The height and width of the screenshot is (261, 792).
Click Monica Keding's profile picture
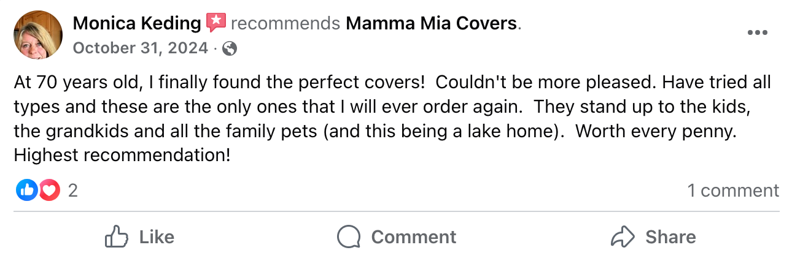[x=37, y=35]
